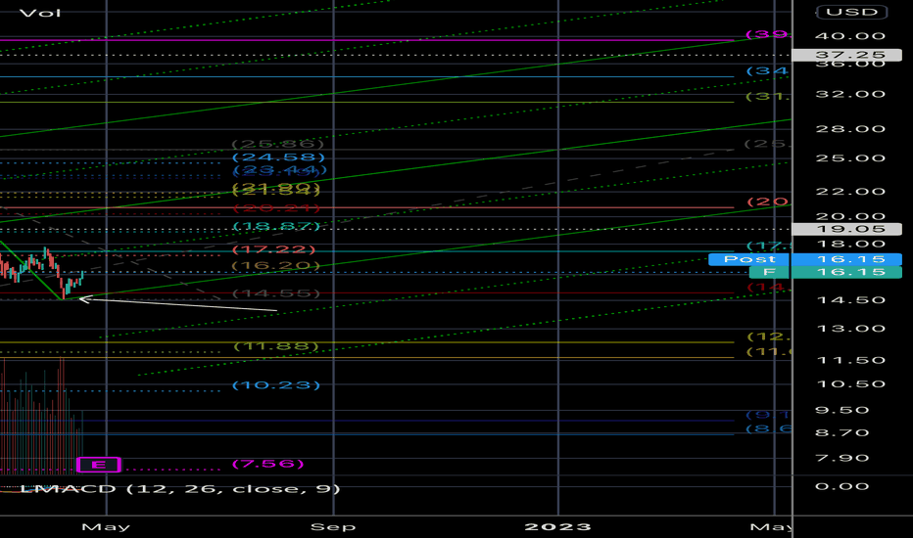The height and width of the screenshot is (538, 913).
Task: Click the 13.00 price scale value
Action: tap(850, 329)
